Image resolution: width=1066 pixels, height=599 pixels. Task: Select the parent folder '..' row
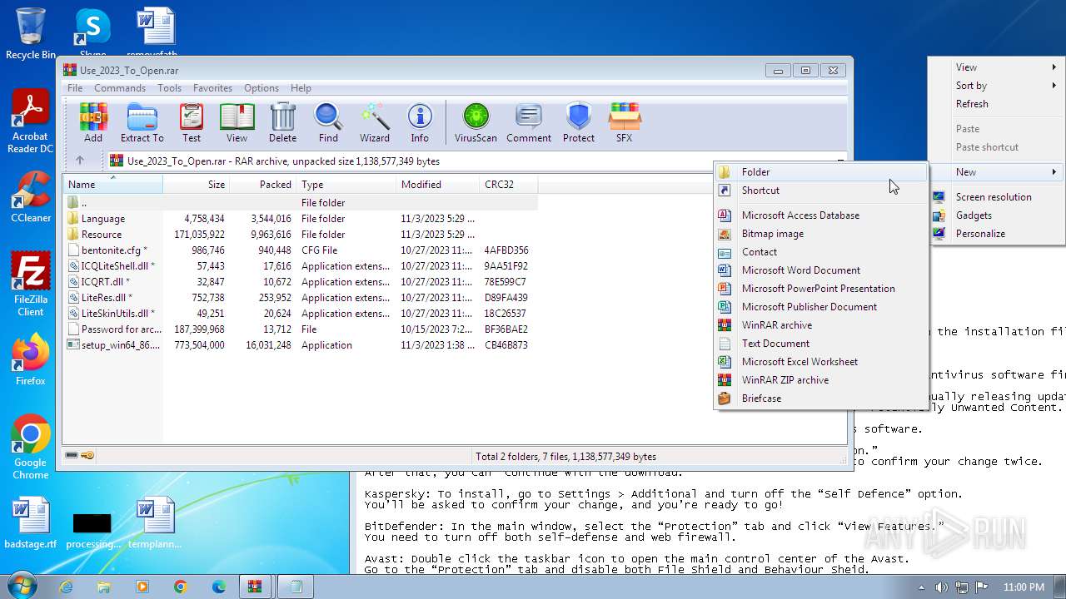point(300,203)
